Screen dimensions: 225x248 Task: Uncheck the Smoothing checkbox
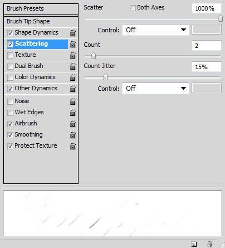tap(10, 135)
